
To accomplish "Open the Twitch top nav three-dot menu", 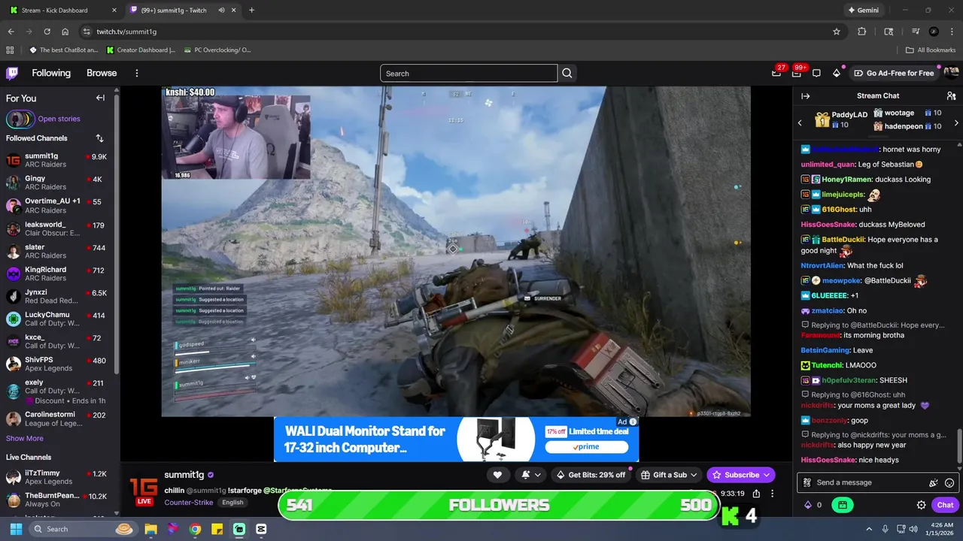I will point(137,73).
